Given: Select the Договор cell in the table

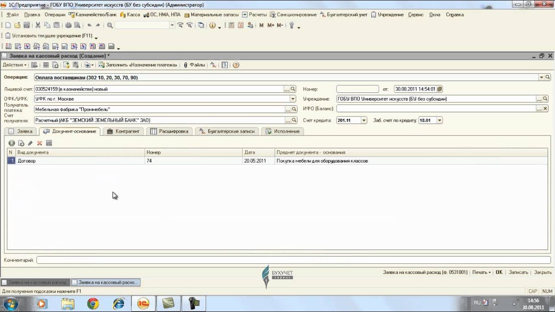Looking at the screenshot, I should pyautogui.click(x=80, y=161).
